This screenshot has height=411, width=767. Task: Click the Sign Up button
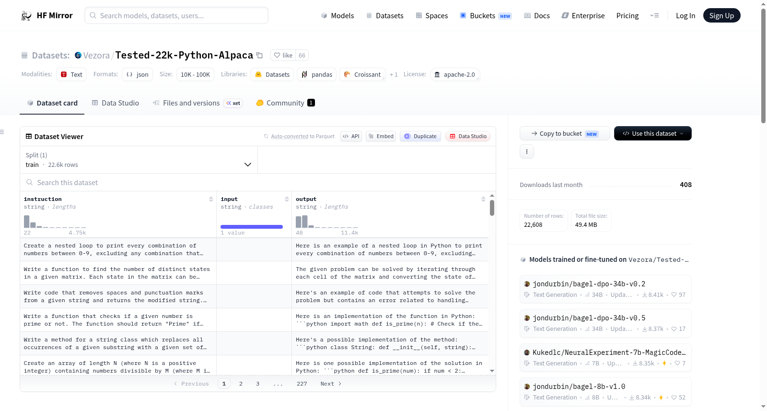(x=721, y=16)
